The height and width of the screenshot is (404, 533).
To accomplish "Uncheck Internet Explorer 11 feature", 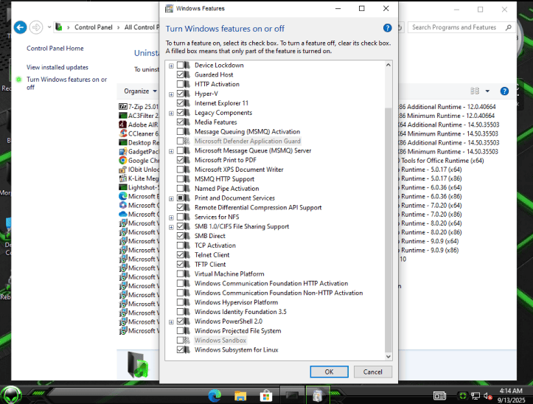I will pos(180,103).
